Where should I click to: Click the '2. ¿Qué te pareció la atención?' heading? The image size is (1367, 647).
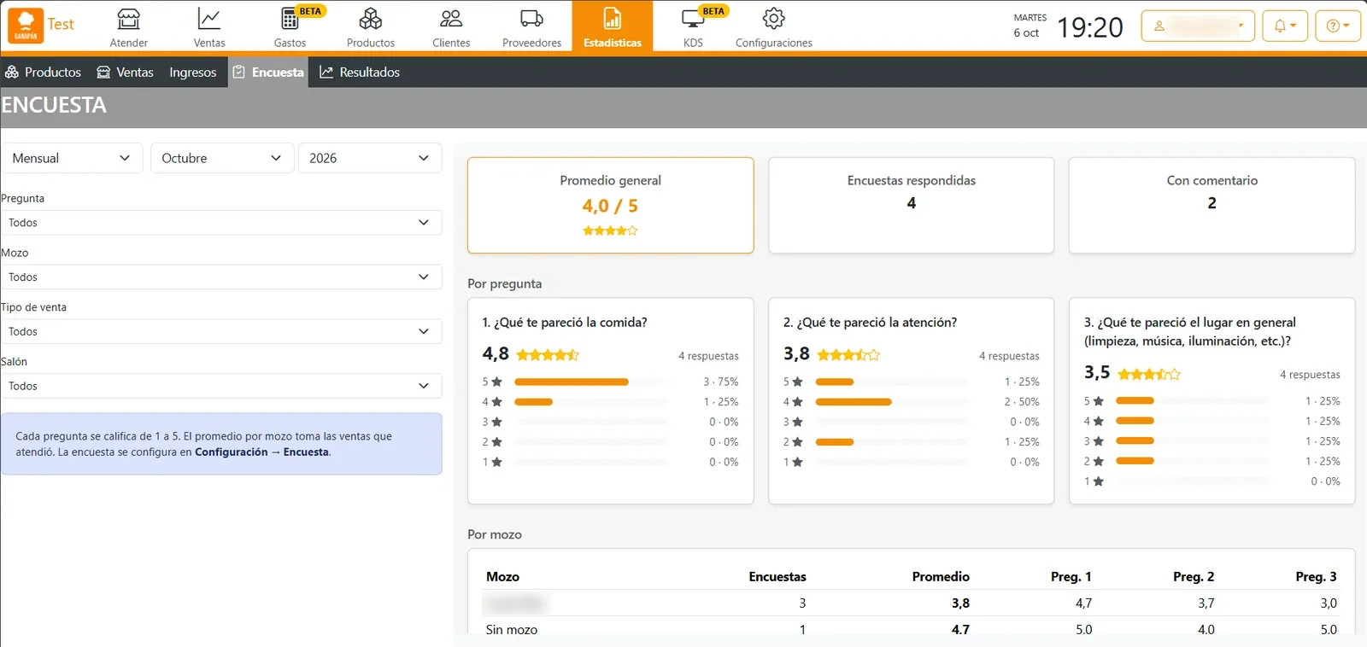click(x=870, y=323)
